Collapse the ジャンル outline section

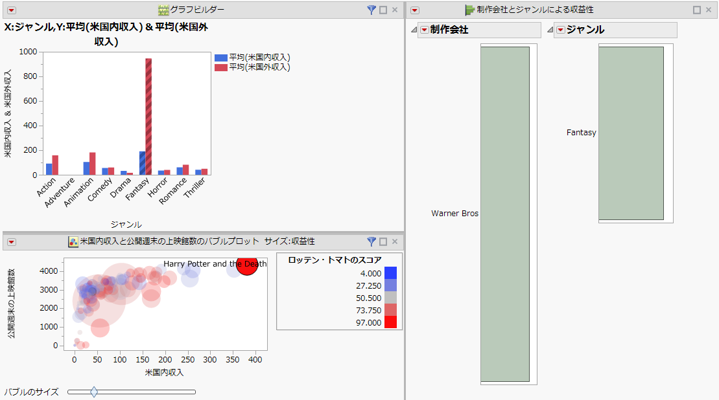(550, 30)
